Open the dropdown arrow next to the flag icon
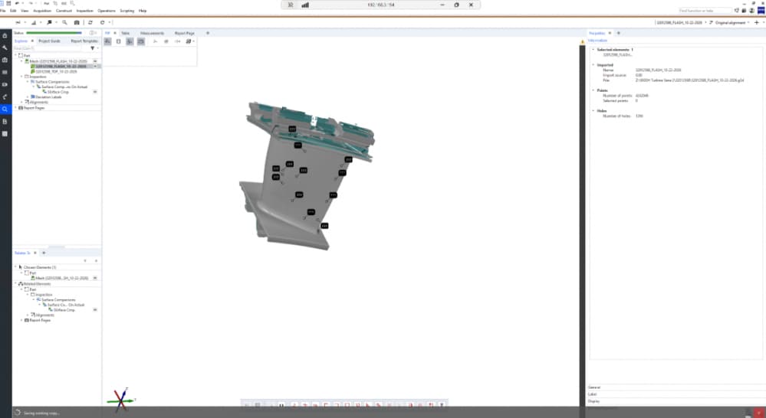 click(56, 22)
